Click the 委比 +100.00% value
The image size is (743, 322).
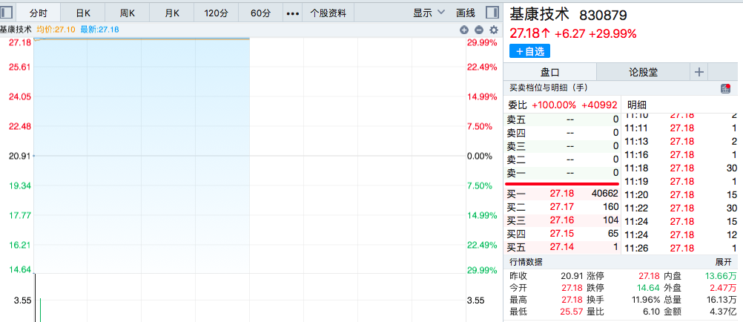point(554,105)
